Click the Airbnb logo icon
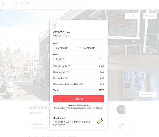159x137 pixels. [3, 3]
